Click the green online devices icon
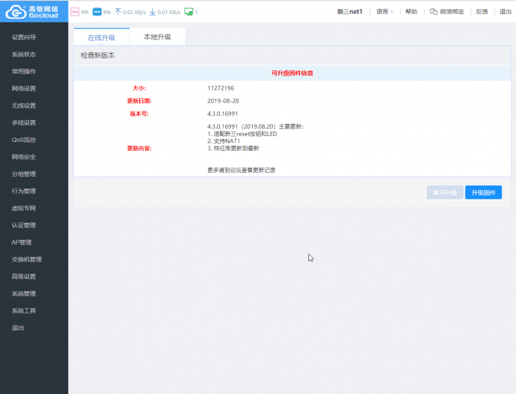The height and width of the screenshot is (394, 516). pyautogui.click(x=189, y=12)
